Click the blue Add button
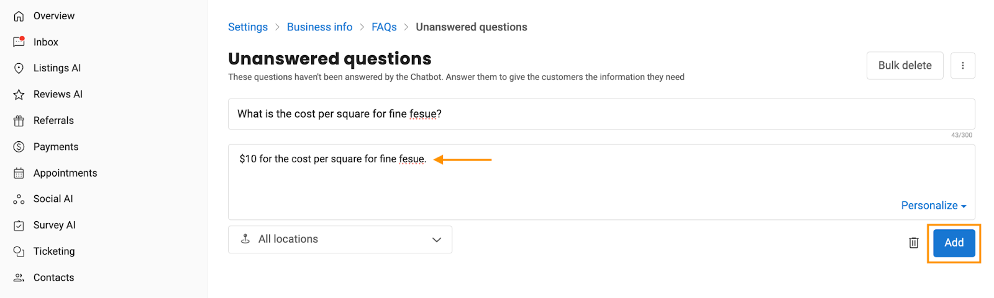Screen dimensions: 994x298 point(954,243)
